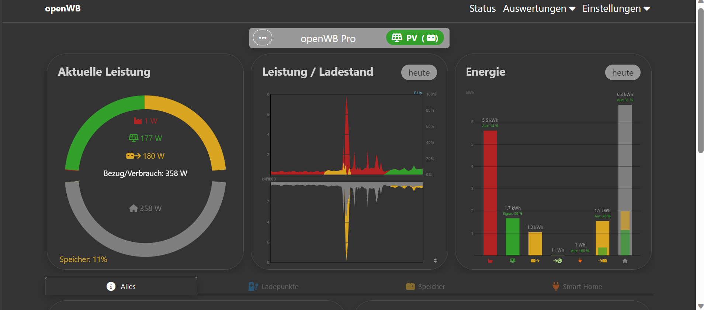
Task: Click the green PV charge mode badge
Action: pyautogui.click(x=415, y=38)
